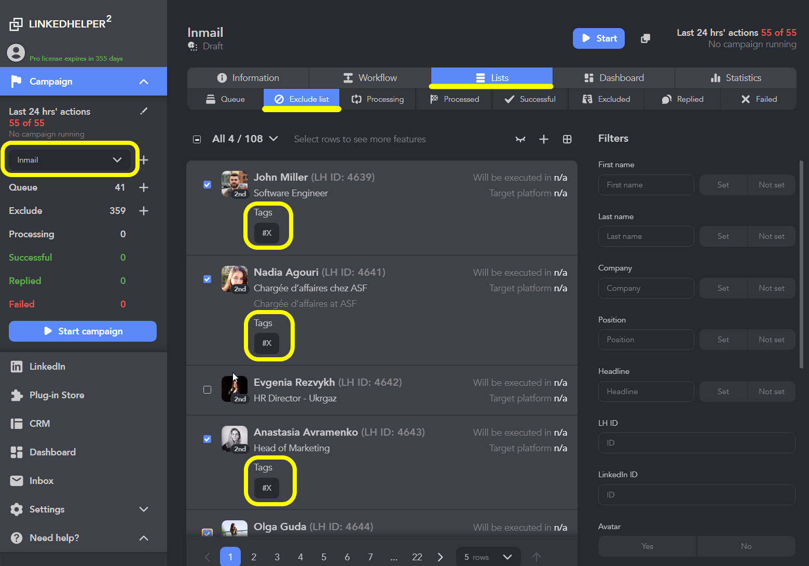Open the Inmail campaign dropdown
809x566 pixels.
70,160
